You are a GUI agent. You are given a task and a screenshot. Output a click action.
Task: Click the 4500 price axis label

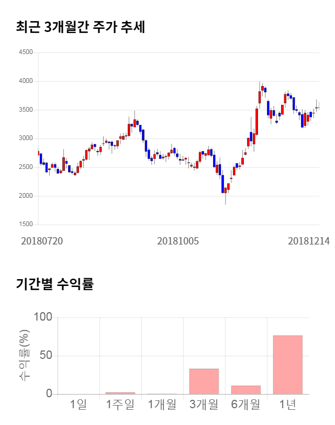(26, 52)
